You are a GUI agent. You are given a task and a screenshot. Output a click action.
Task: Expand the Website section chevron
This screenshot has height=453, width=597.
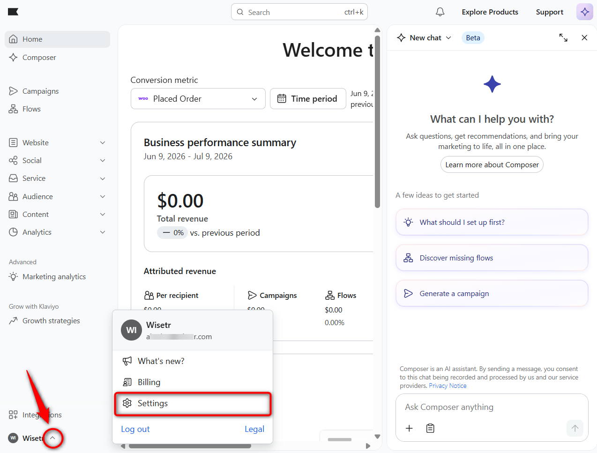coord(103,143)
